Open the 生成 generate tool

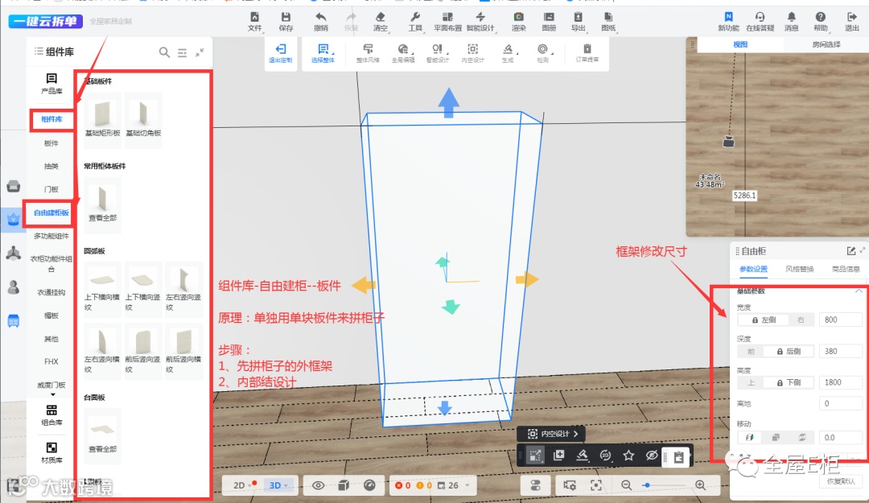click(508, 53)
